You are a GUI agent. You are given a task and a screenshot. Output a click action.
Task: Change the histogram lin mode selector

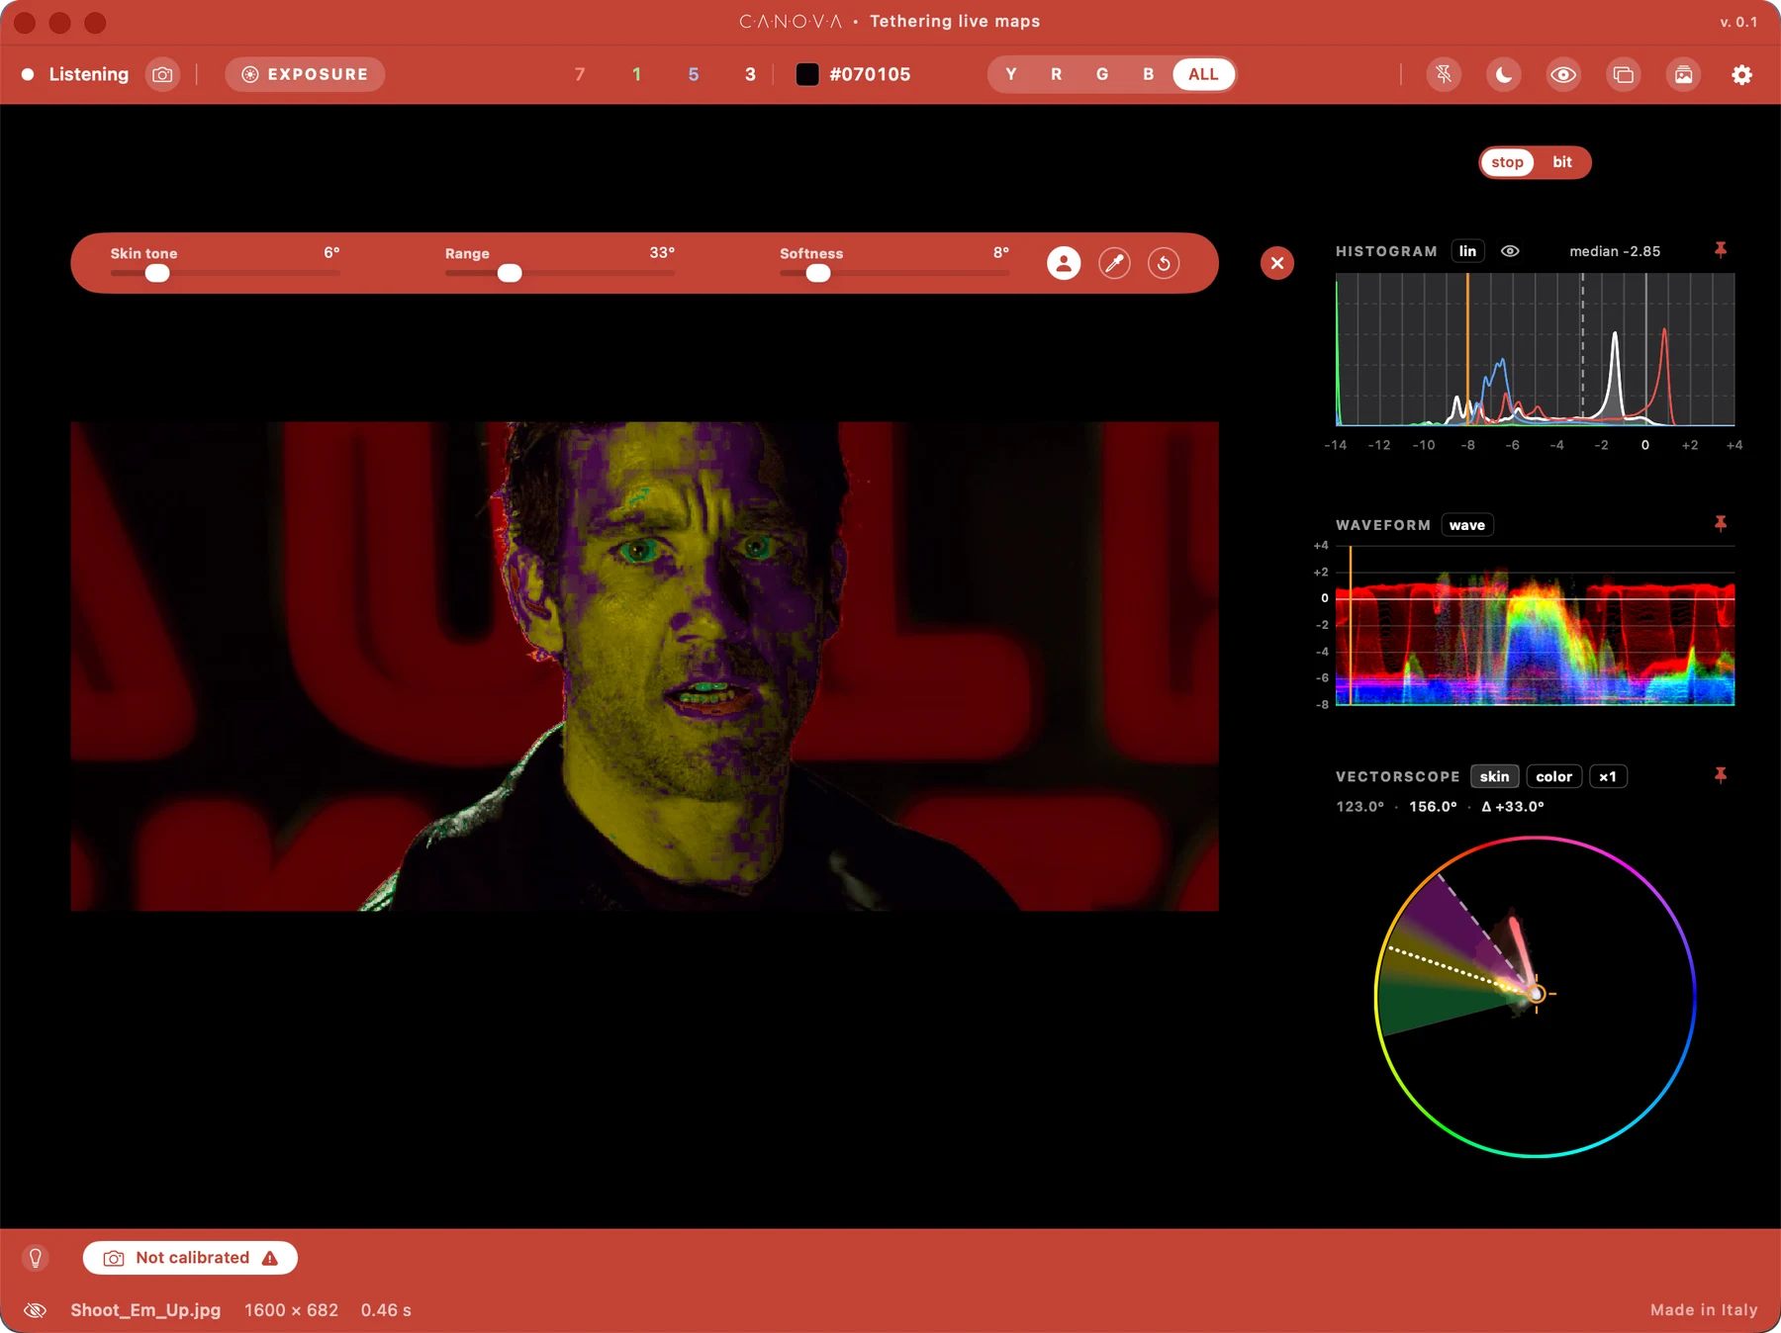(x=1467, y=251)
